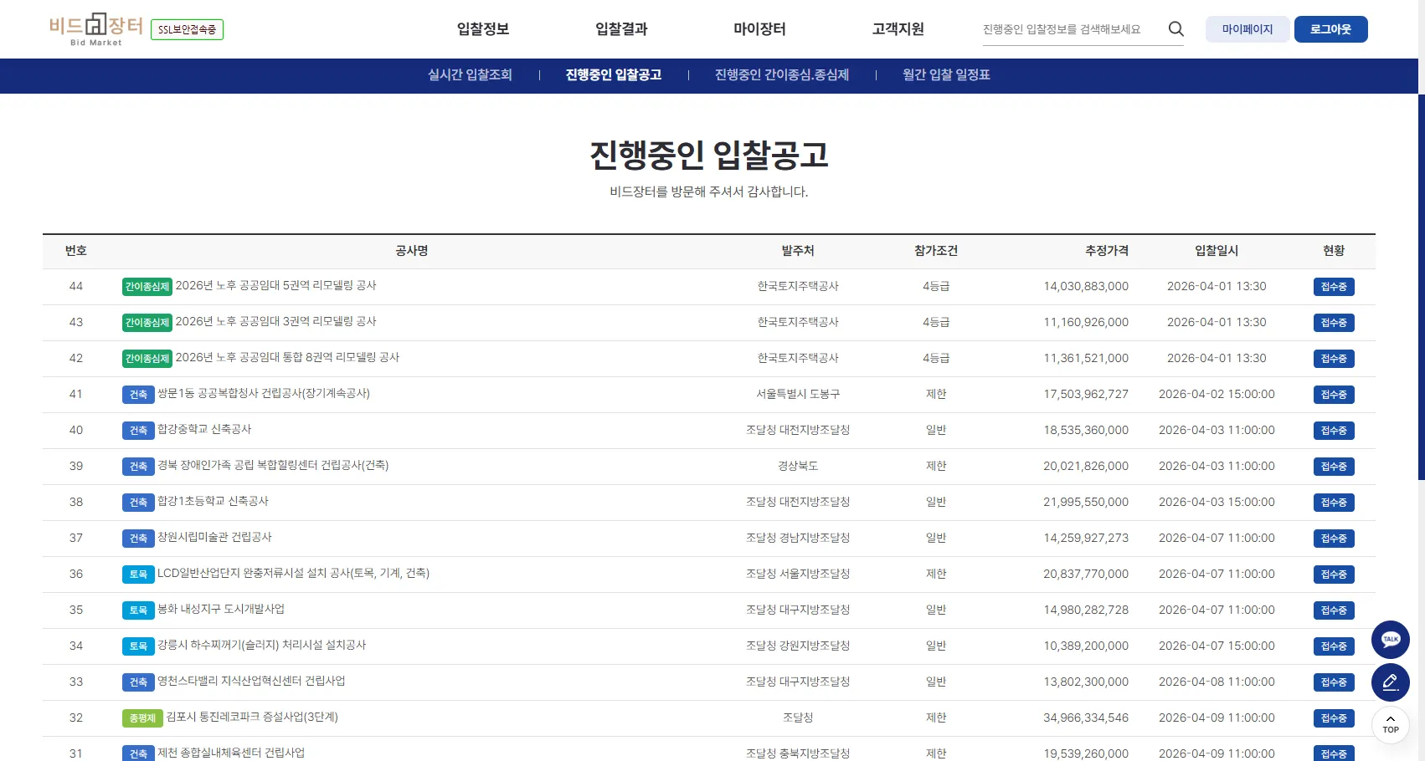Open 봉화 내성지구 도시개발사업 listing
Image resolution: width=1425 pixels, height=761 pixels.
[221, 610]
